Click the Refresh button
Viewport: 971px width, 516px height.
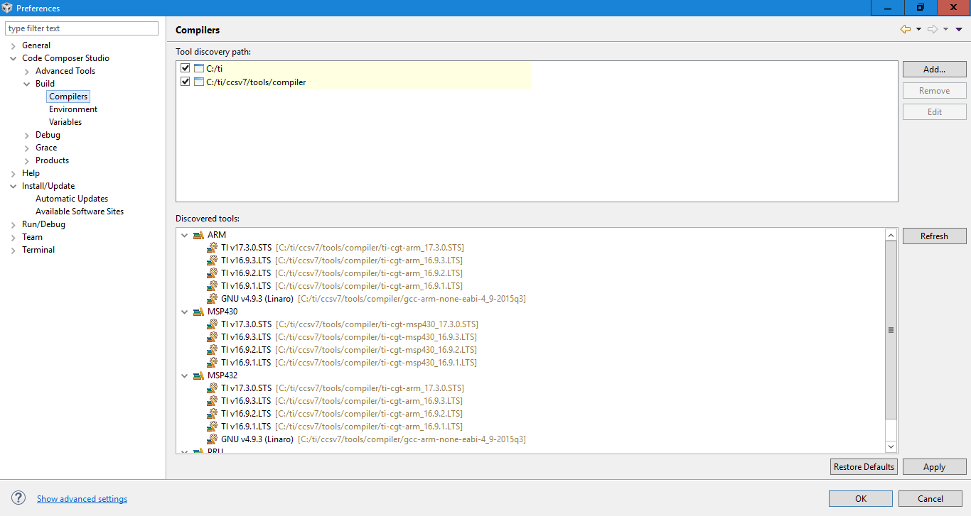(x=934, y=236)
